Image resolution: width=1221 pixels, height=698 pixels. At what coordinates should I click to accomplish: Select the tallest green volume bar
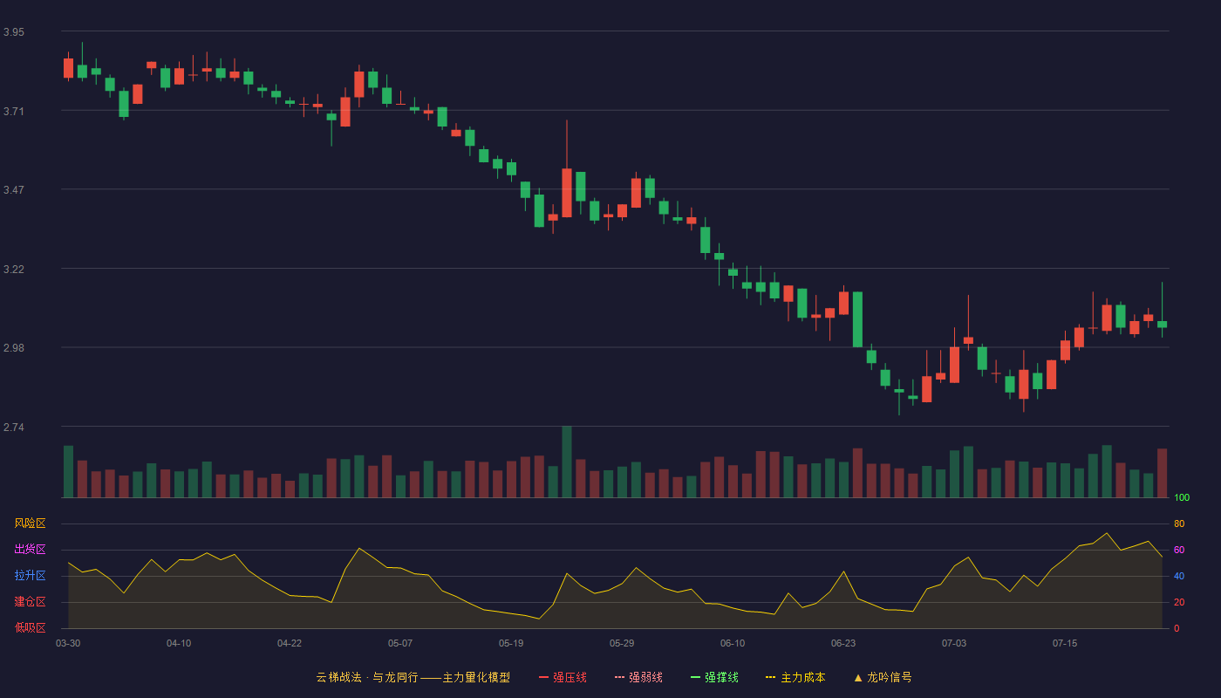(567, 462)
